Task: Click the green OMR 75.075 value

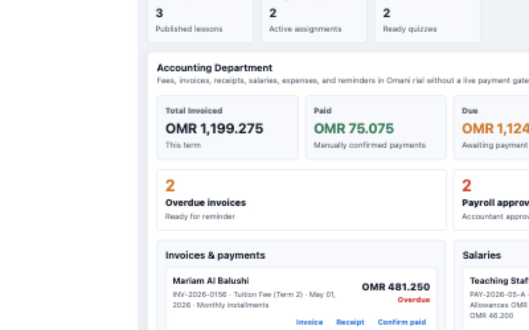Action: (x=354, y=128)
